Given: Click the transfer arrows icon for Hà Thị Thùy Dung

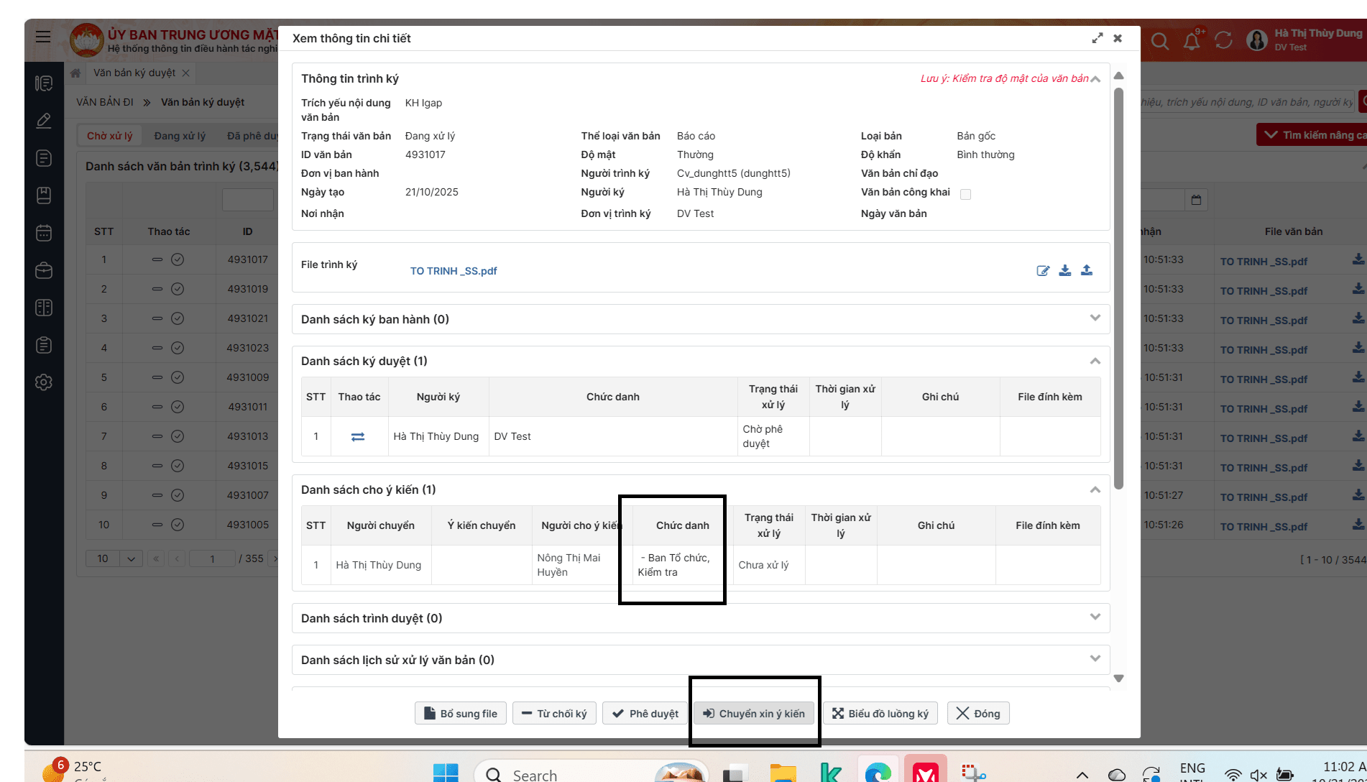Looking at the screenshot, I should click(358, 437).
